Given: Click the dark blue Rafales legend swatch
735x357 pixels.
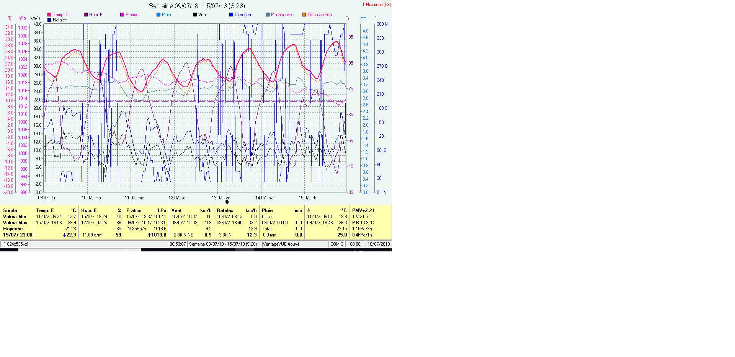Looking at the screenshot, I should point(49,20).
